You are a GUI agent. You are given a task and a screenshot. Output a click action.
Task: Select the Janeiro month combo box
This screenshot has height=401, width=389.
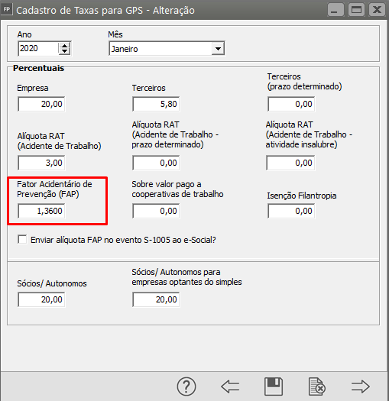(x=167, y=48)
